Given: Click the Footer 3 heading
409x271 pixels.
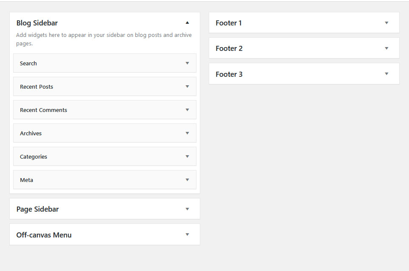Looking at the screenshot, I should [x=229, y=74].
